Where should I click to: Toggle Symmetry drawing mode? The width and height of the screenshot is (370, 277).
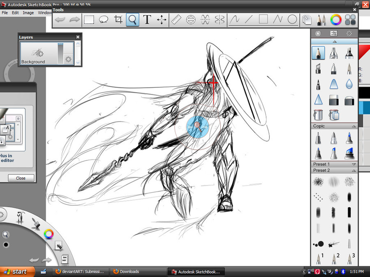[x=220, y=20]
